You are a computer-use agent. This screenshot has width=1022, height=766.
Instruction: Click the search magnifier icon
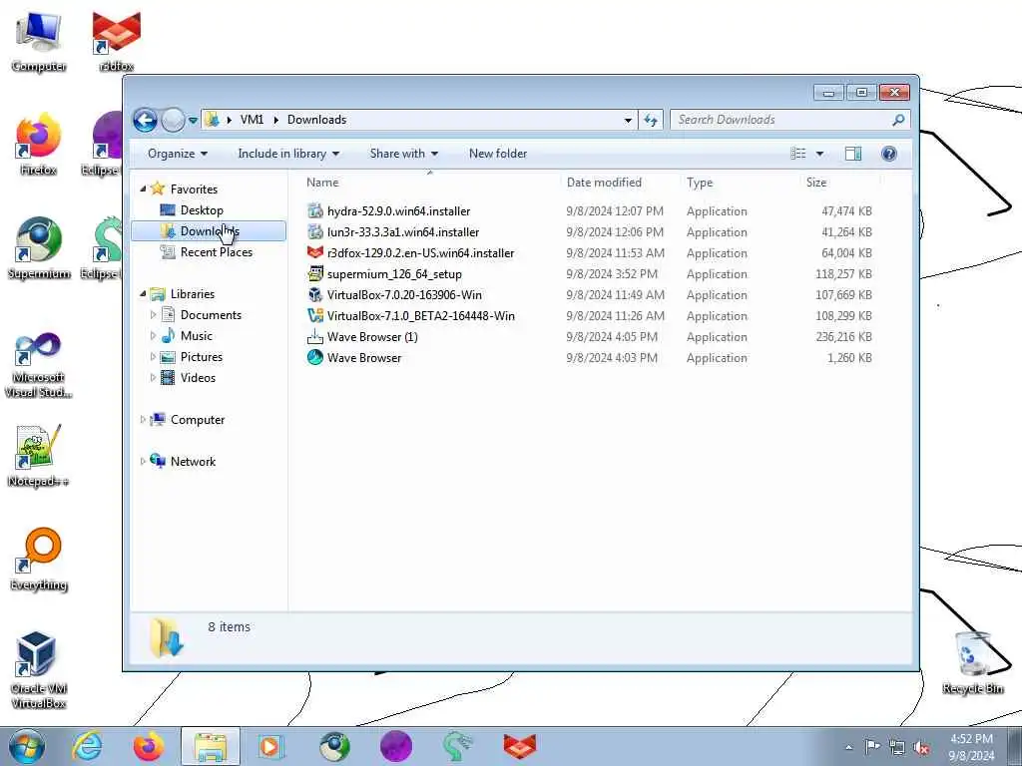[898, 120]
